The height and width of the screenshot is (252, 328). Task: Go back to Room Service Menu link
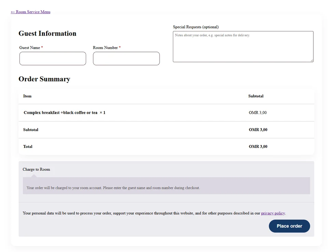click(x=30, y=12)
